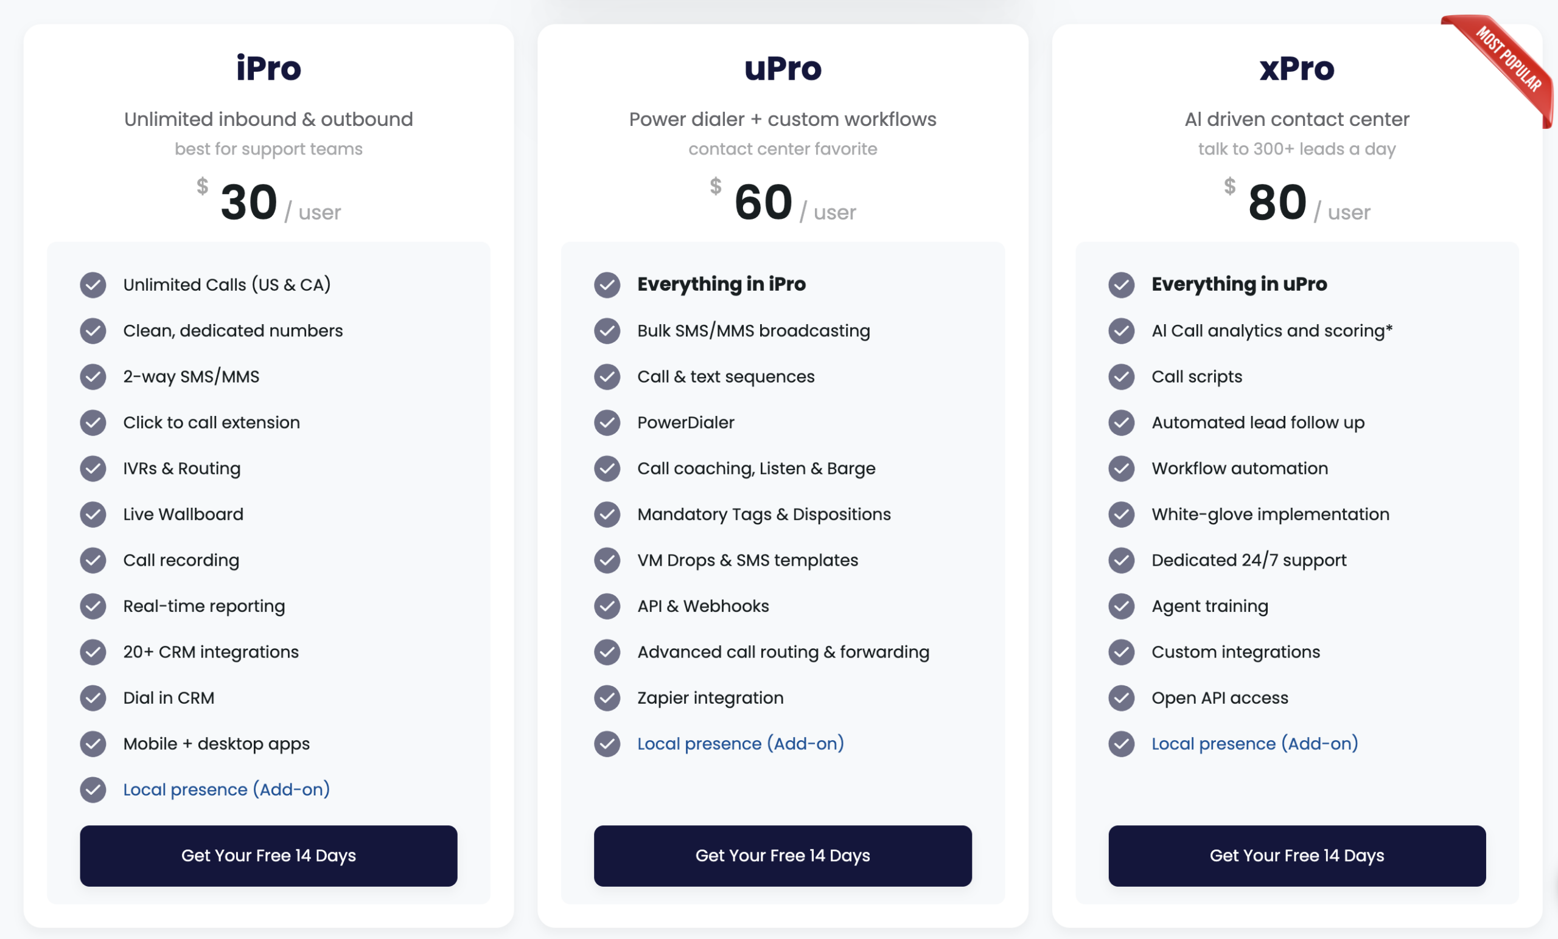This screenshot has width=1558, height=939.
Task: Click the check icon beside API & Webhooks
Action: [607, 606]
